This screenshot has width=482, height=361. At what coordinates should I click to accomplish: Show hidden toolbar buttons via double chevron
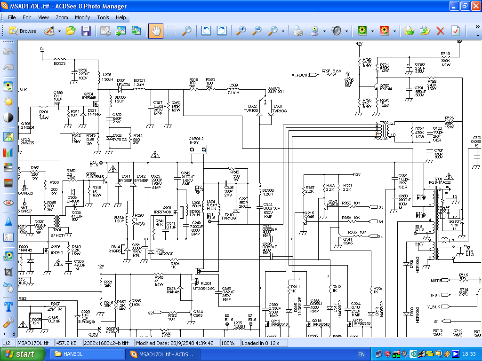point(477,27)
